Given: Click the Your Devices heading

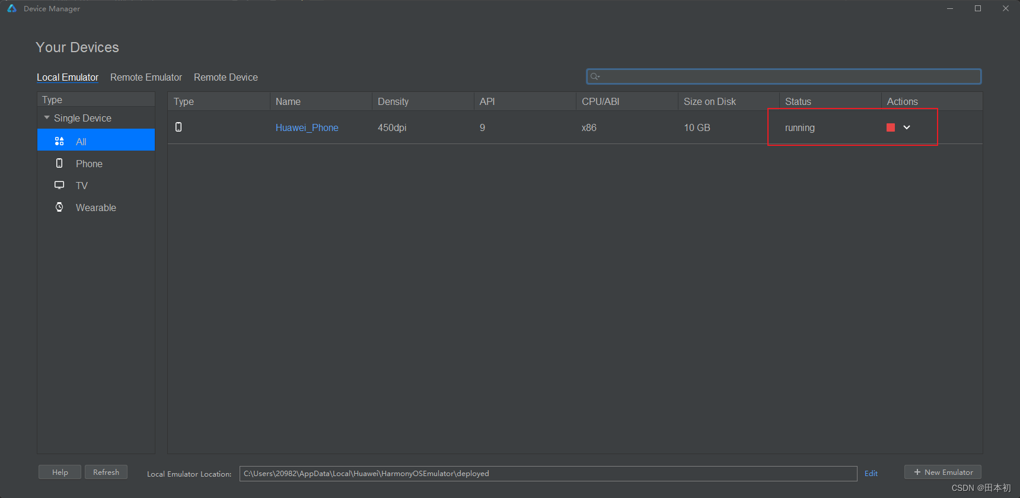Looking at the screenshot, I should click(x=77, y=47).
